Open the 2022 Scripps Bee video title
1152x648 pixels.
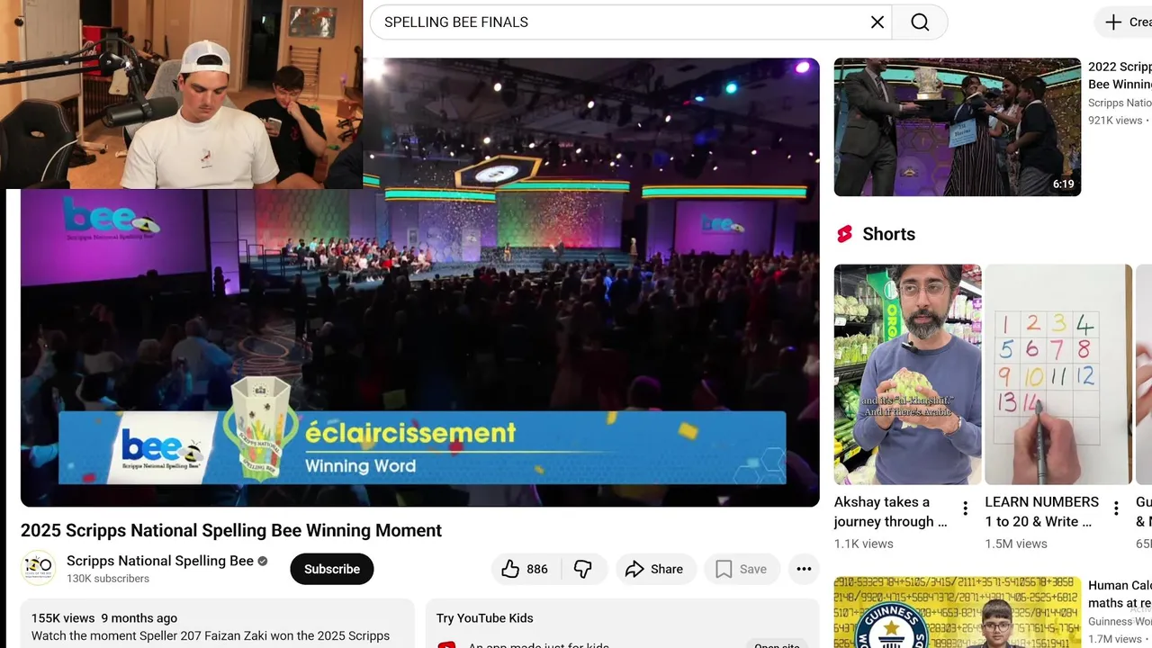coord(1120,76)
